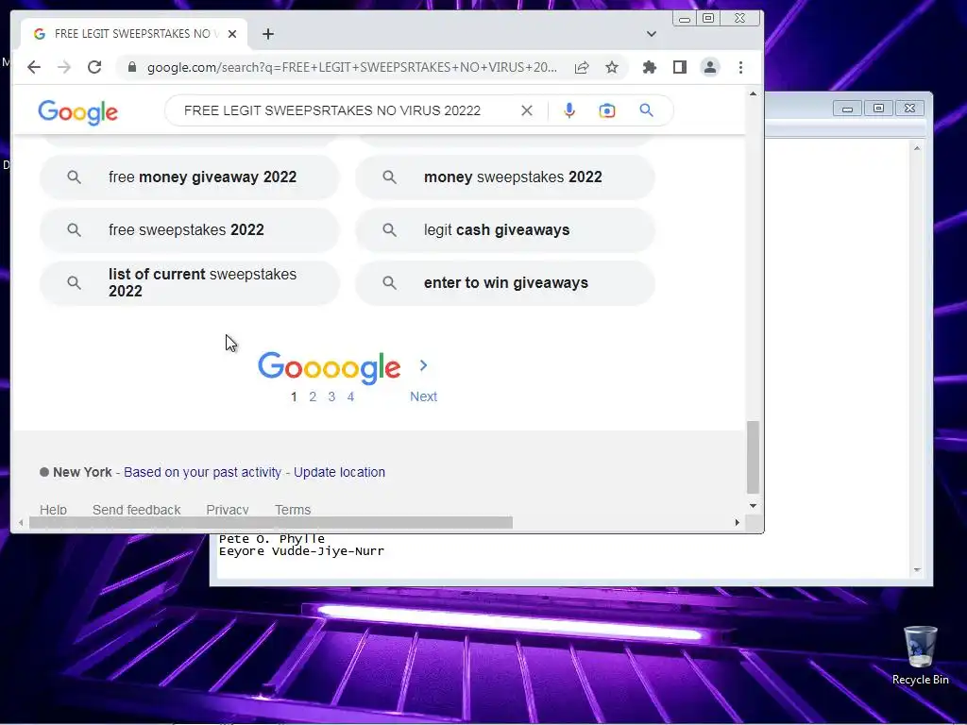Open the Terms footer link
This screenshot has width=967, height=725.
[293, 510]
